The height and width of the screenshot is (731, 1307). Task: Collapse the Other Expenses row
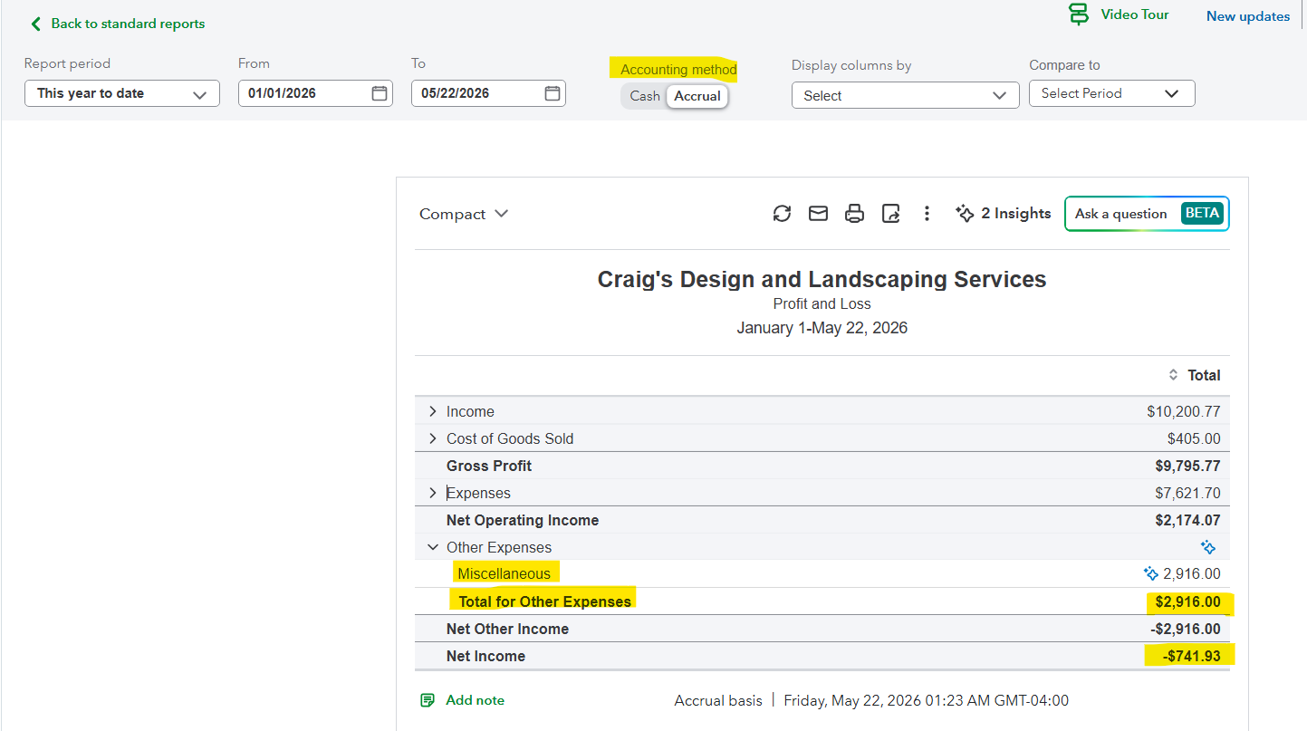[432, 547]
